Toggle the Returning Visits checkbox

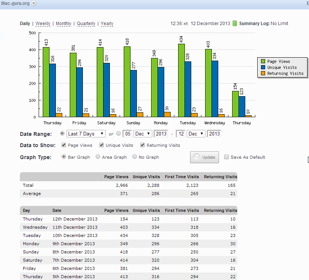point(142,145)
